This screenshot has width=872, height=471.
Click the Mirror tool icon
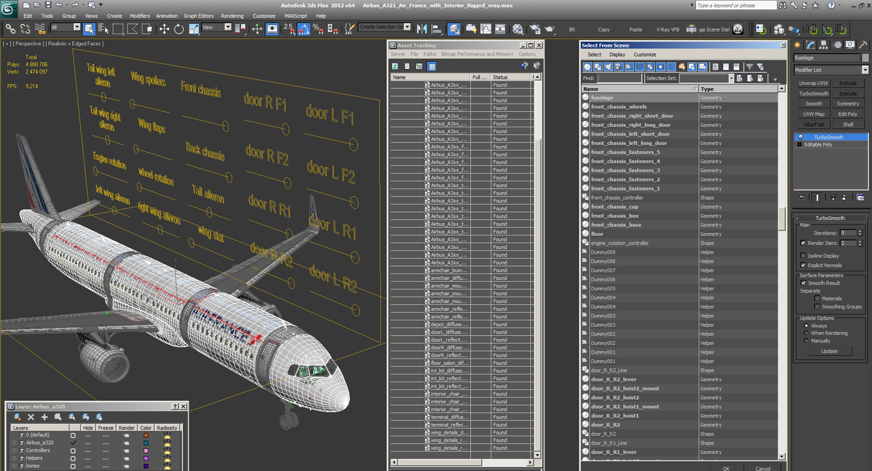click(x=422, y=28)
